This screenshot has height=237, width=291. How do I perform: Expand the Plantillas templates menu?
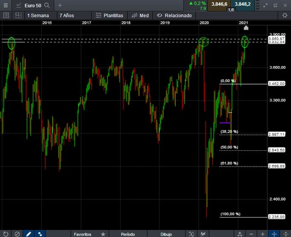click(x=109, y=16)
